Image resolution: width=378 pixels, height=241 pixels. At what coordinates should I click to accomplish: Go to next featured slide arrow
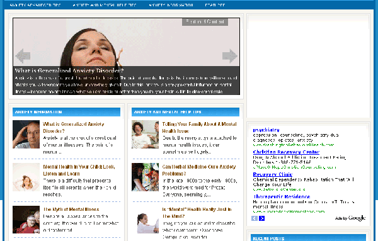click(230, 56)
